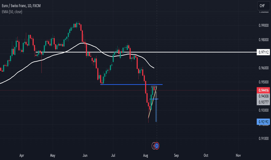The image size is (271, 160).
Task: Click the 0.95000 price scale label
Action: 263,82
